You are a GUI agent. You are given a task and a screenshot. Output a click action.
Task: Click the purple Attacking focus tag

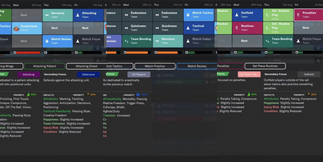29,75
